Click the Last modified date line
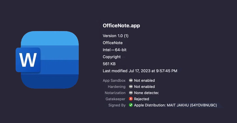Screen dimensions: 237x123 (x=140, y=71)
